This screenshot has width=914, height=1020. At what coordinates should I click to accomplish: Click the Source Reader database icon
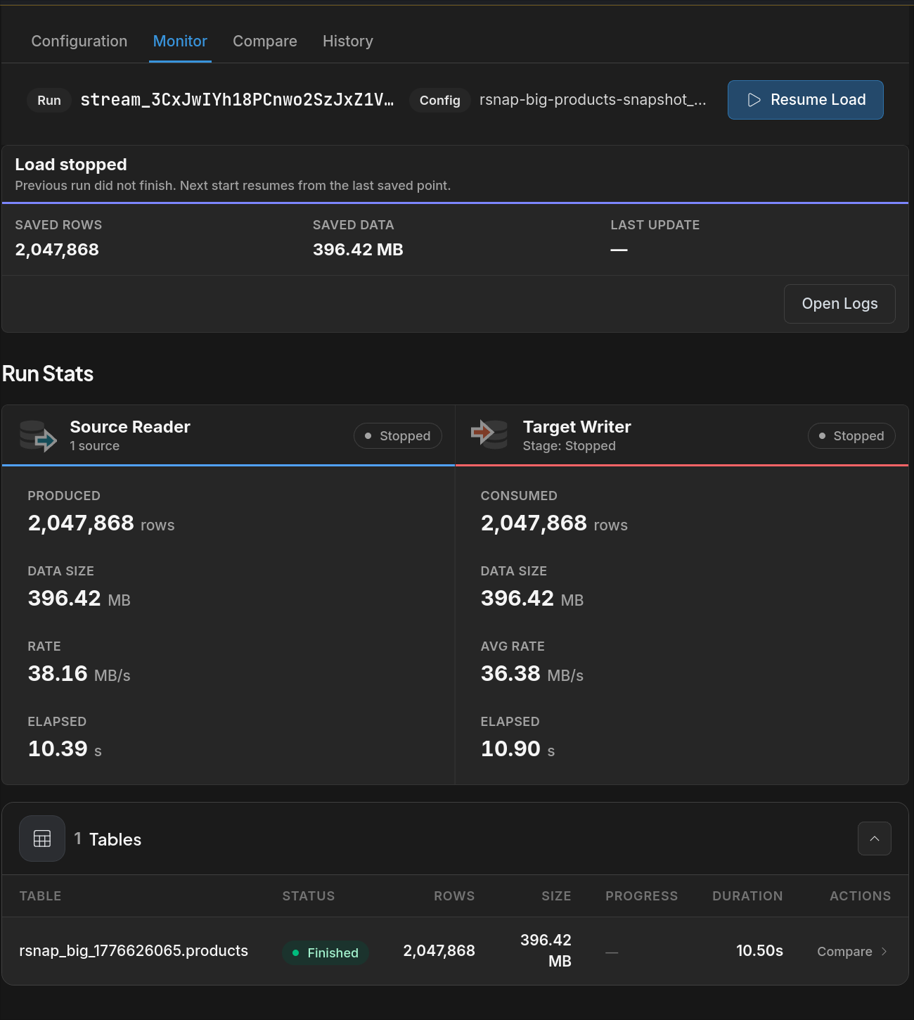(x=38, y=435)
